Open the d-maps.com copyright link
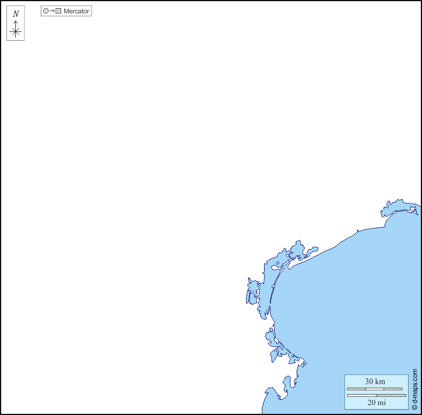 415,389
